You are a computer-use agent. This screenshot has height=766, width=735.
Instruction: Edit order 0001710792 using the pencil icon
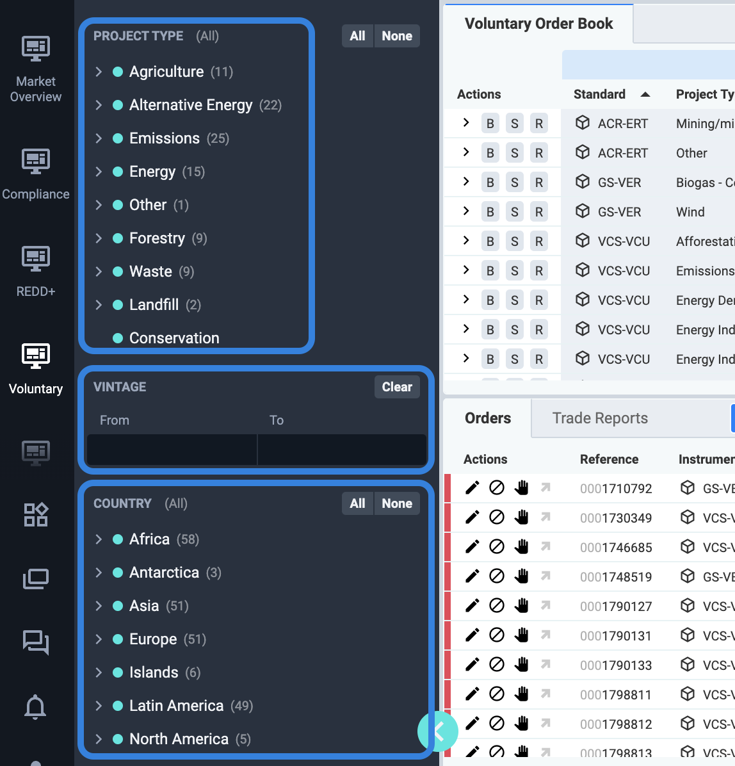click(472, 488)
